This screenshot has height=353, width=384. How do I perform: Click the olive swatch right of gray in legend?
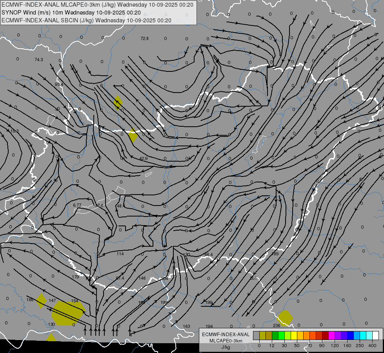click(262, 335)
